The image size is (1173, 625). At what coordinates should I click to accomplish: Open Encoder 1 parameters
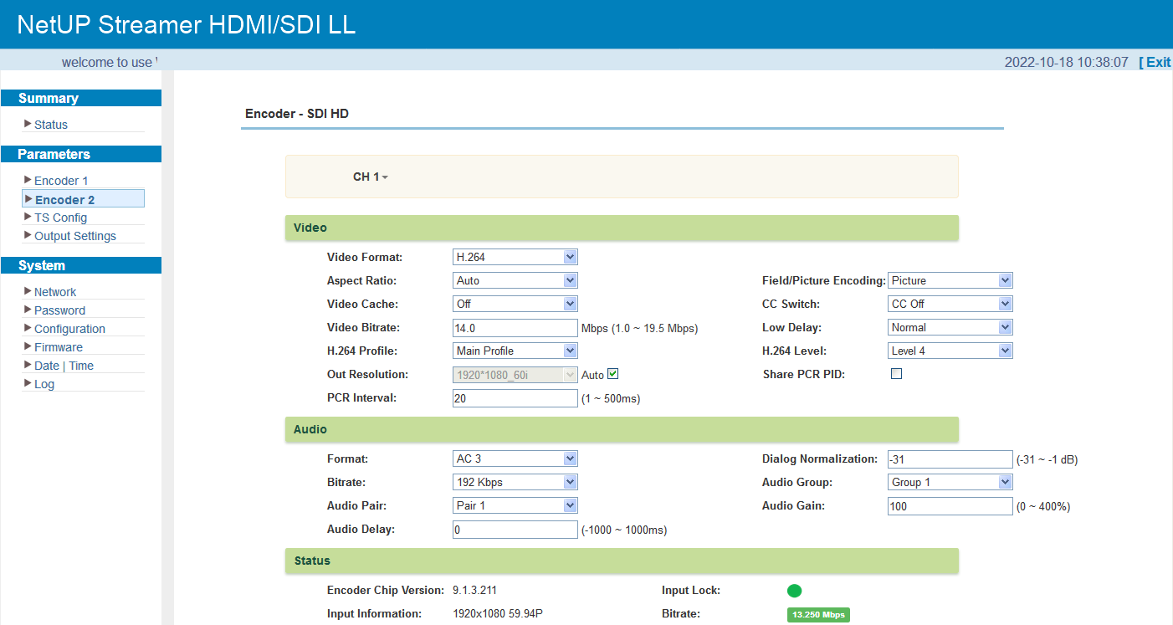coord(61,181)
